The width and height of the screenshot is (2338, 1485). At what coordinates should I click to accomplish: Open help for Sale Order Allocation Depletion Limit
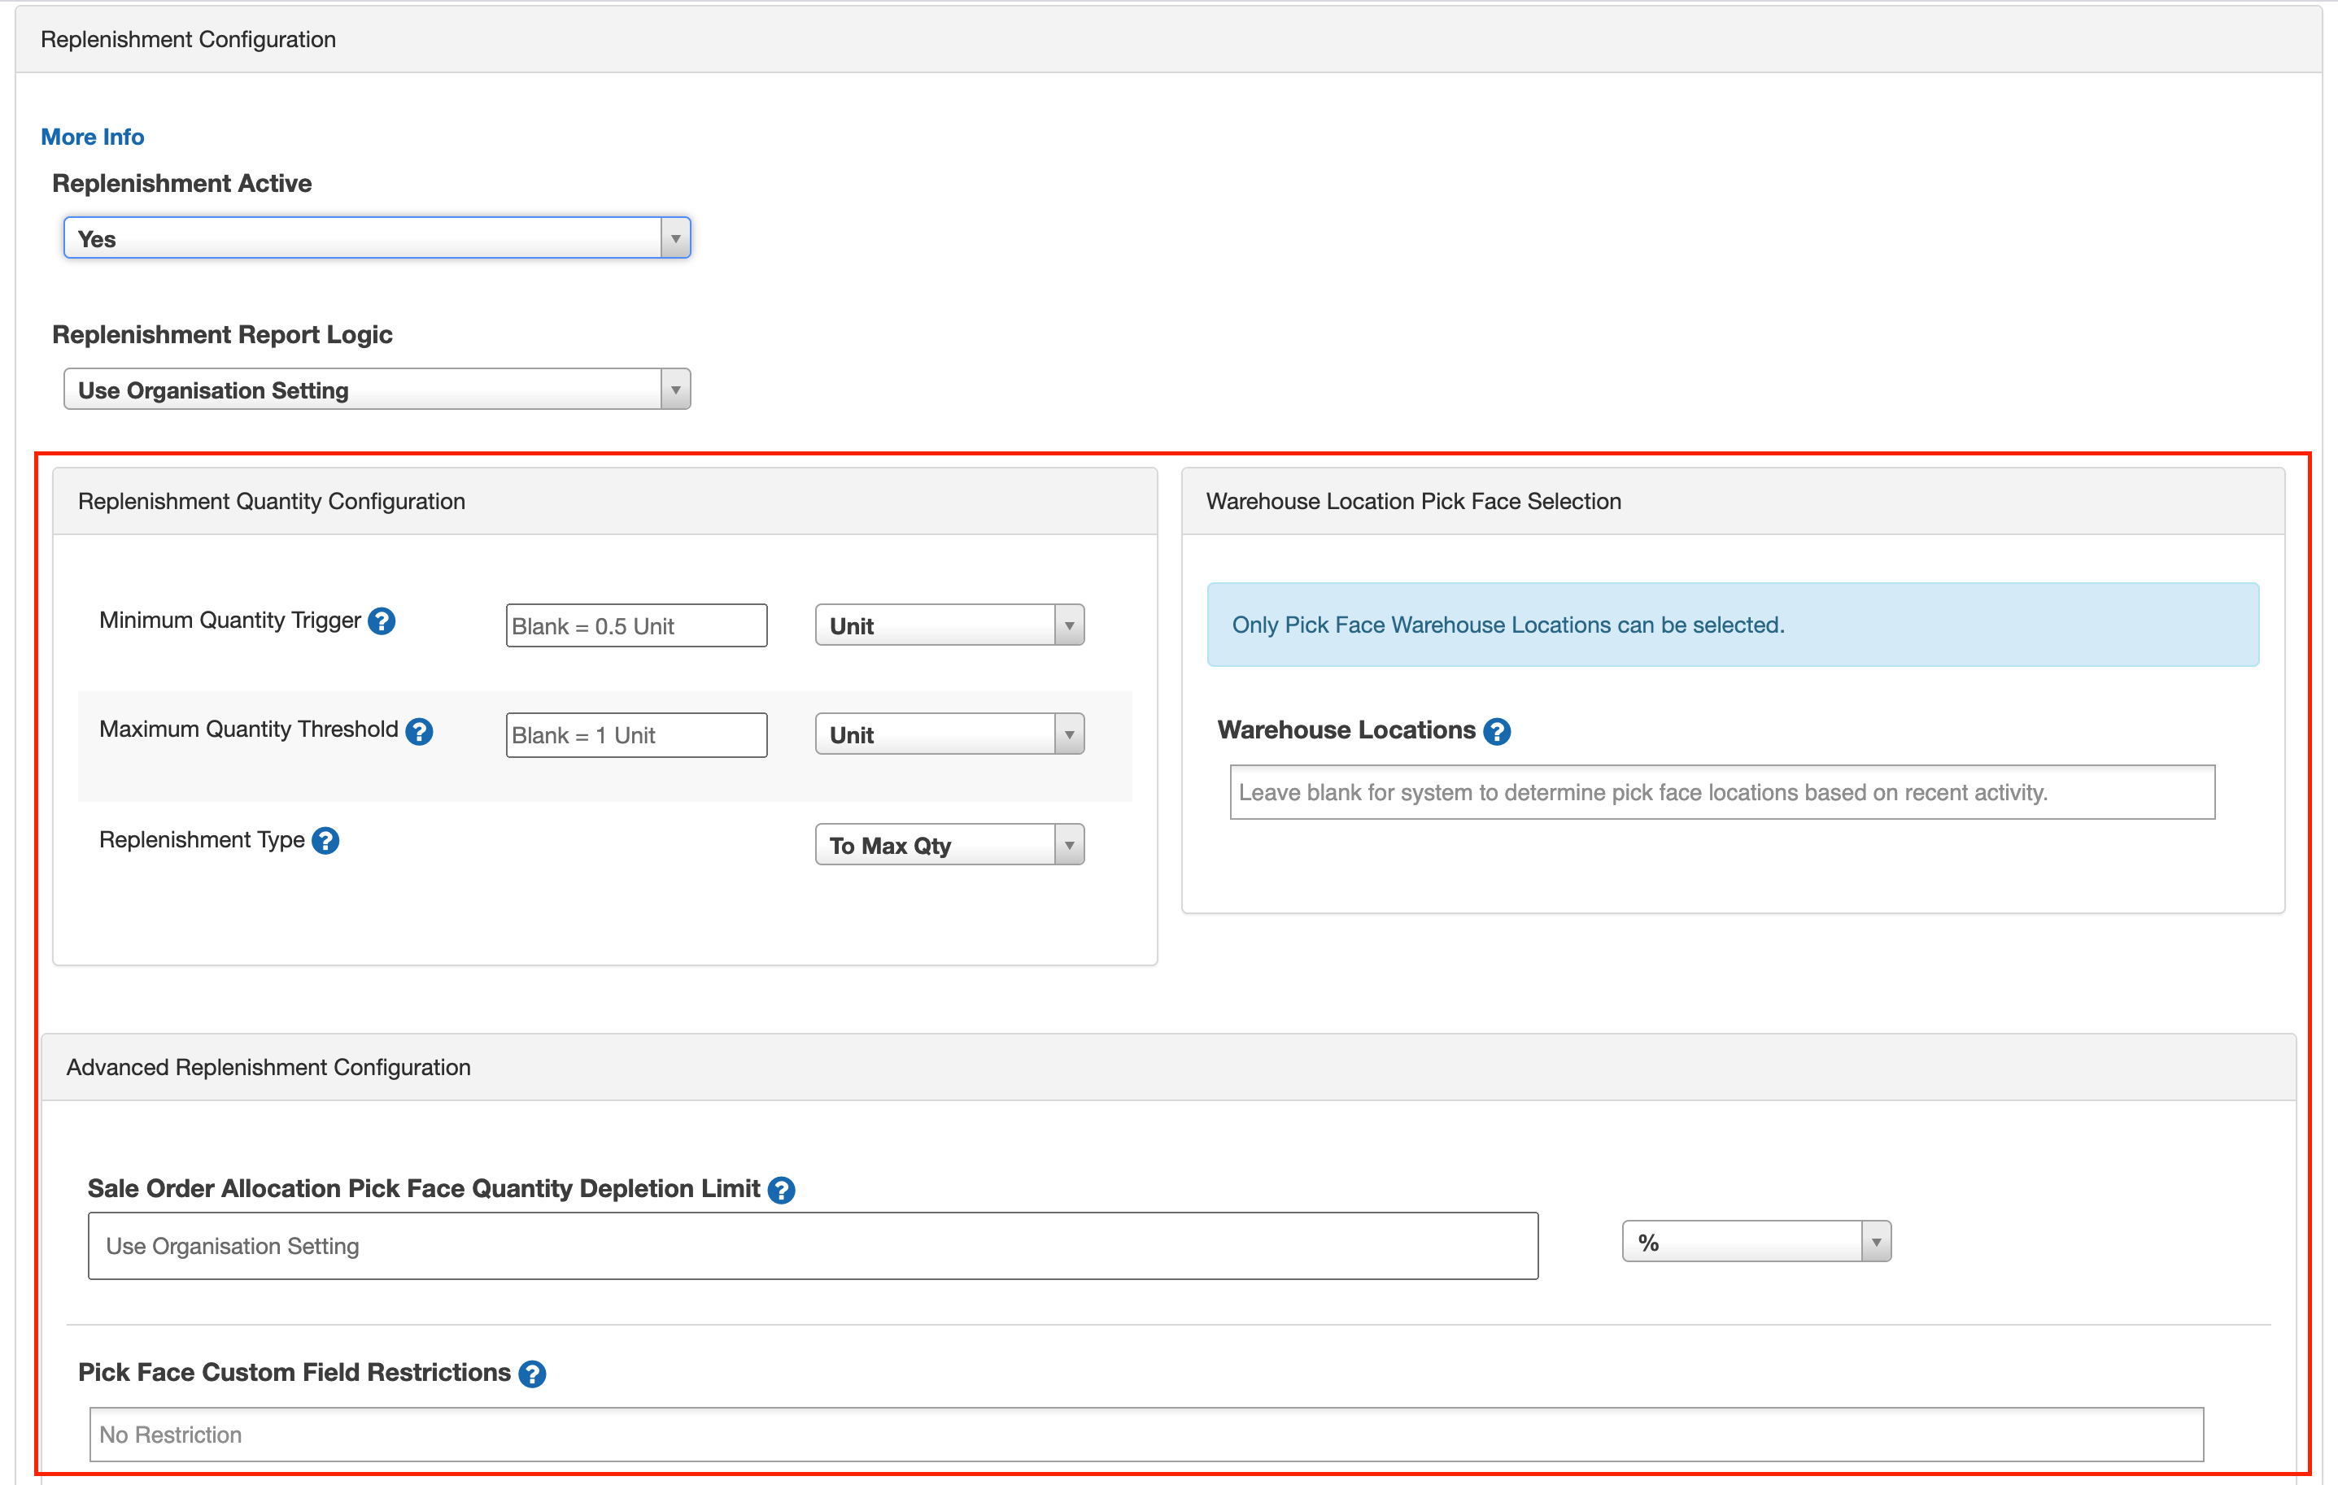pyautogui.click(x=781, y=1189)
